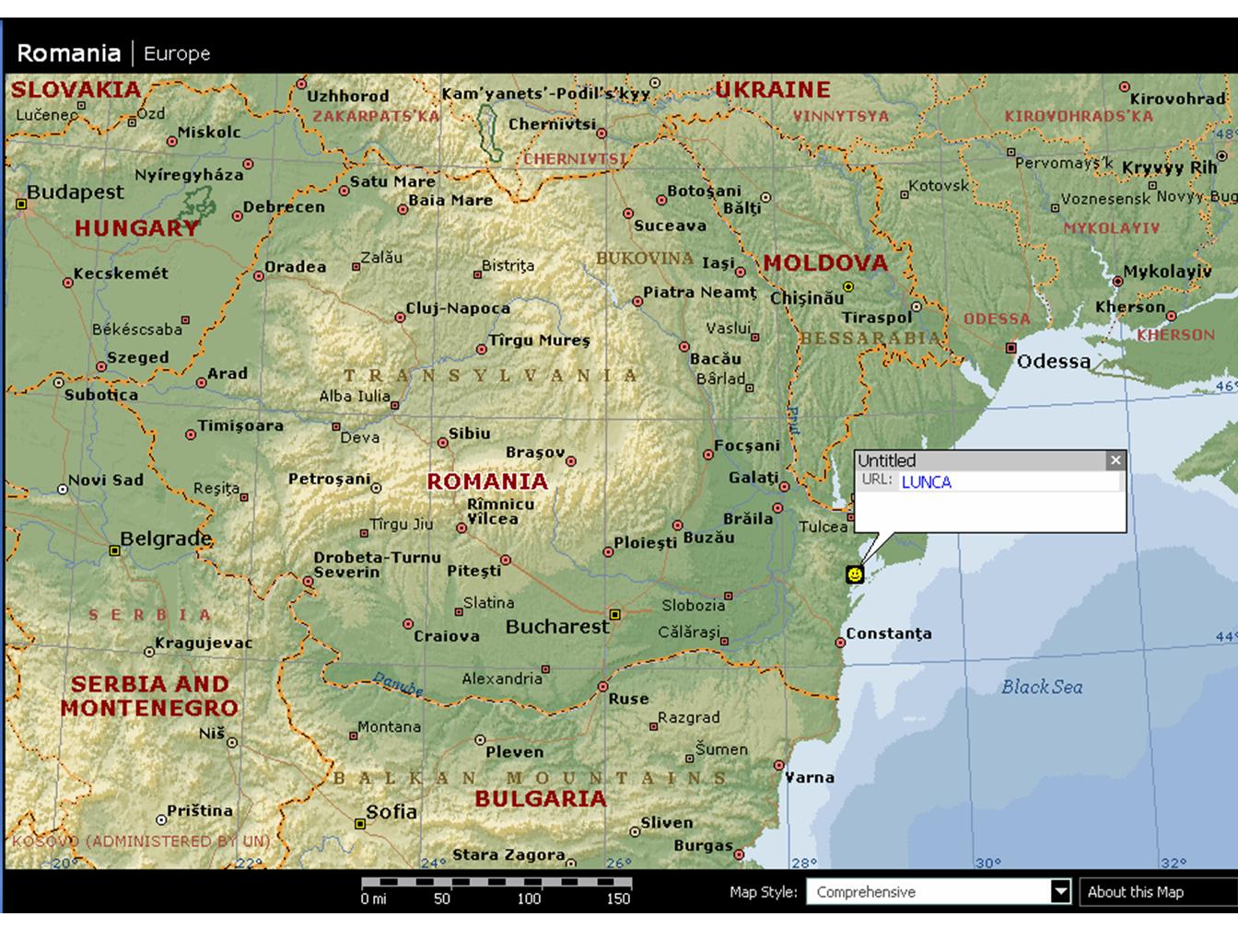The image size is (1238, 928).
Task: Select the Odessa city marker
Action: tap(1010, 348)
